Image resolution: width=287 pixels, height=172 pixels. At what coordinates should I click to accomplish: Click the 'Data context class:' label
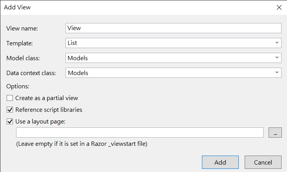[31, 73]
